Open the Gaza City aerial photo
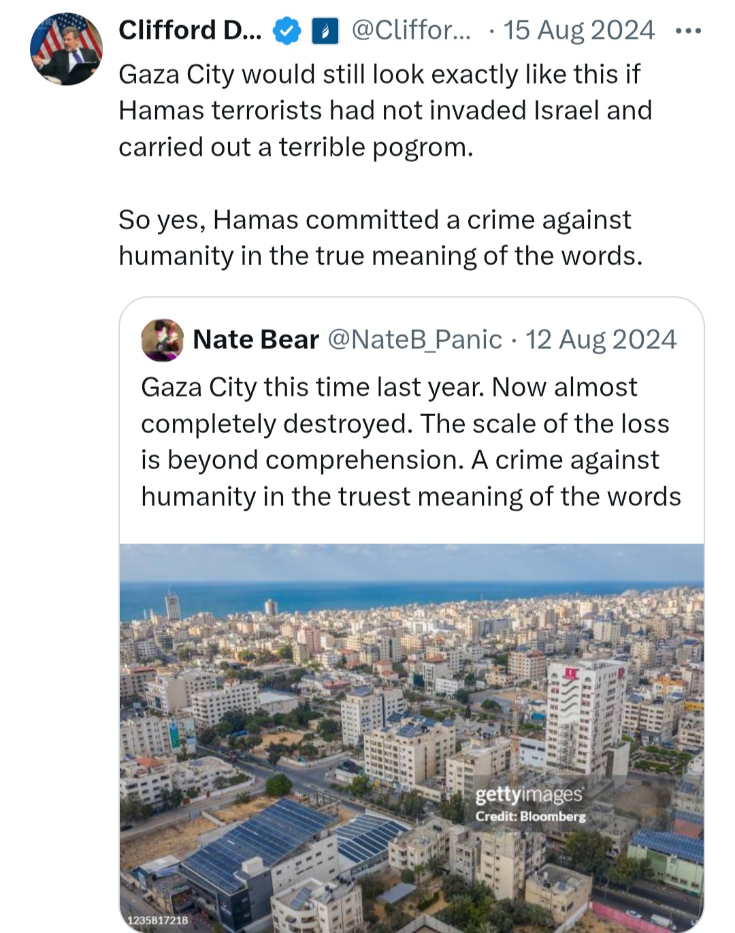Image resolution: width=735 pixels, height=933 pixels. point(412,739)
